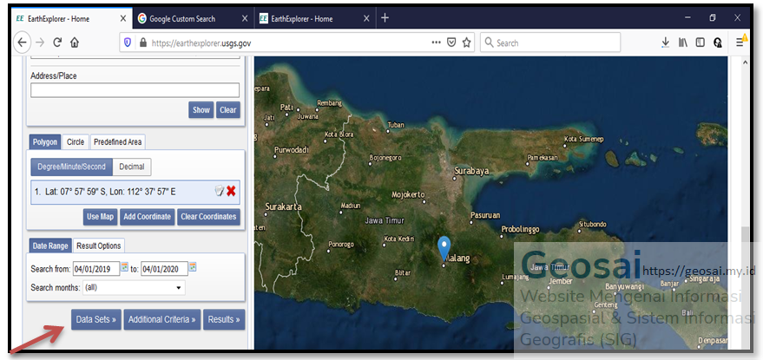Screen dimensions: 763x360
Task: Open the page actions three-dot menu
Action: point(436,43)
